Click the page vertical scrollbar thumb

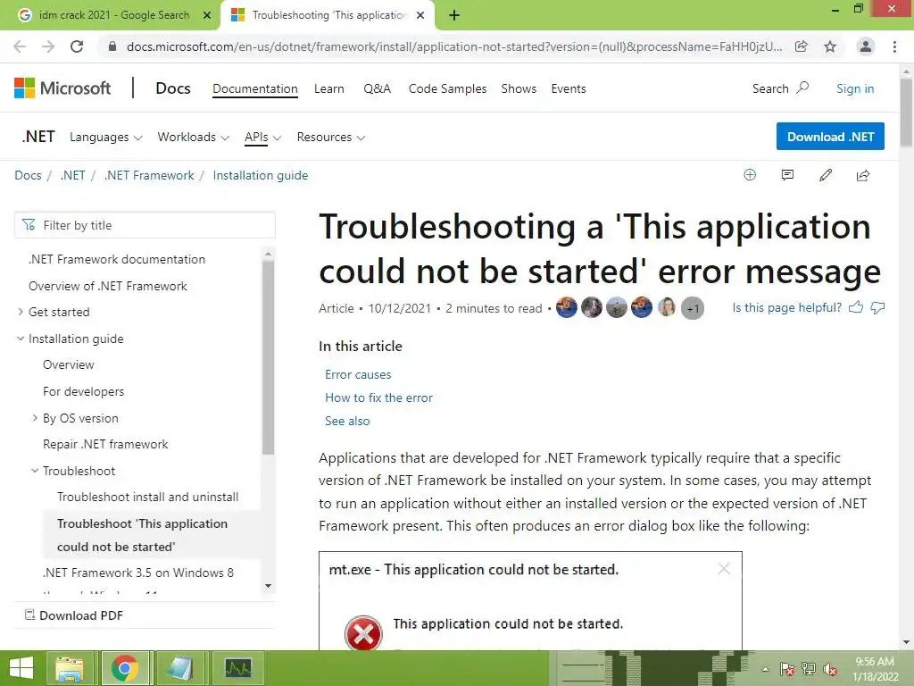pos(906,112)
